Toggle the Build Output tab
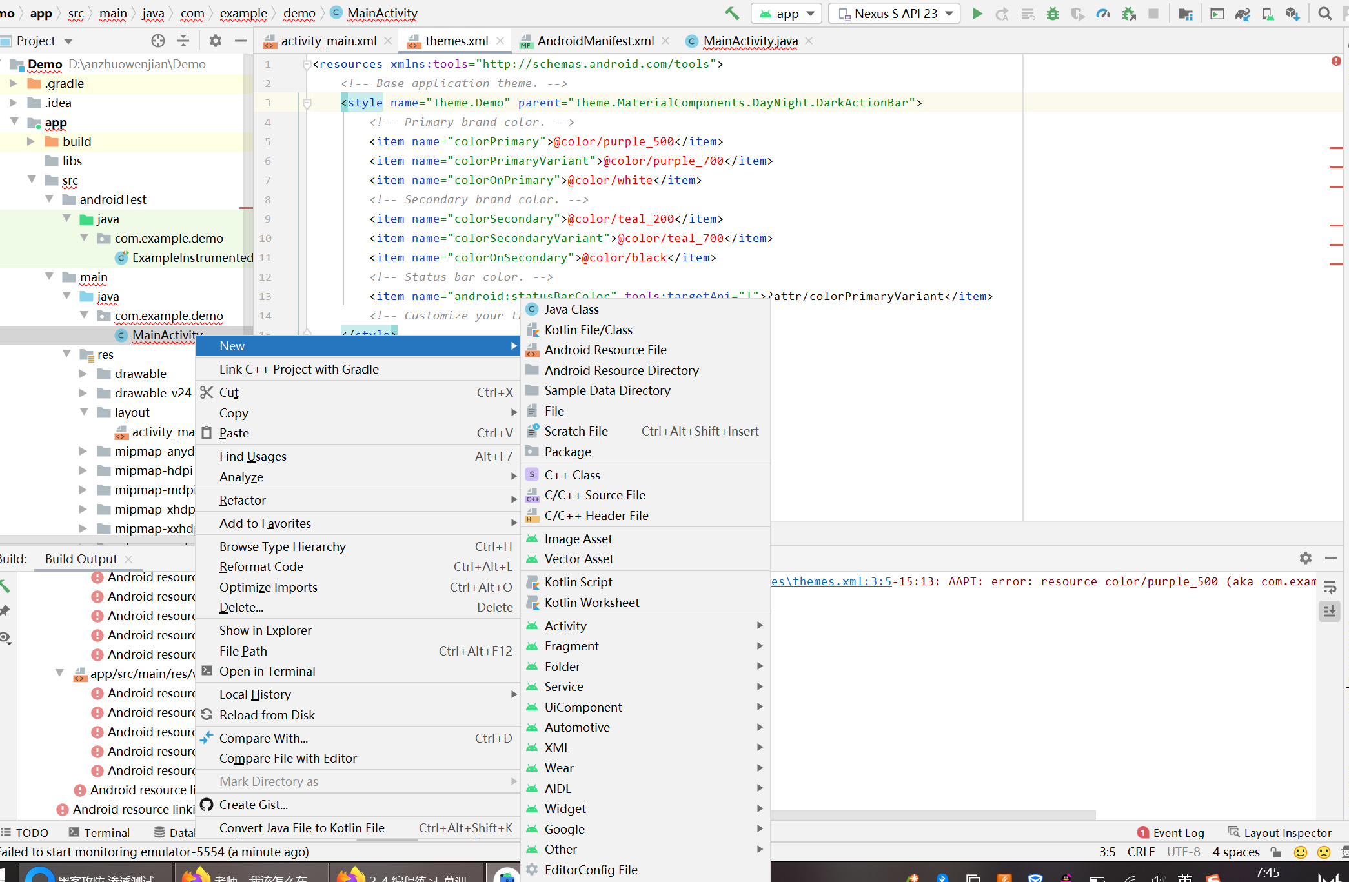This screenshot has width=1349, height=882. 82,557
